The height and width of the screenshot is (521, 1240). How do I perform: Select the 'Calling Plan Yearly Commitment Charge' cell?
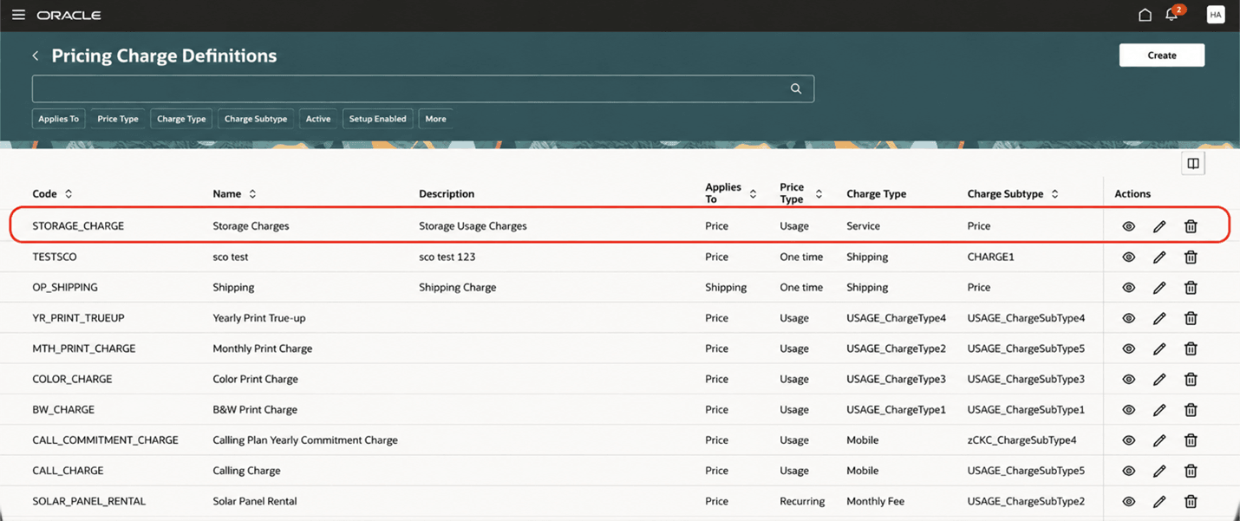[305, 440]
